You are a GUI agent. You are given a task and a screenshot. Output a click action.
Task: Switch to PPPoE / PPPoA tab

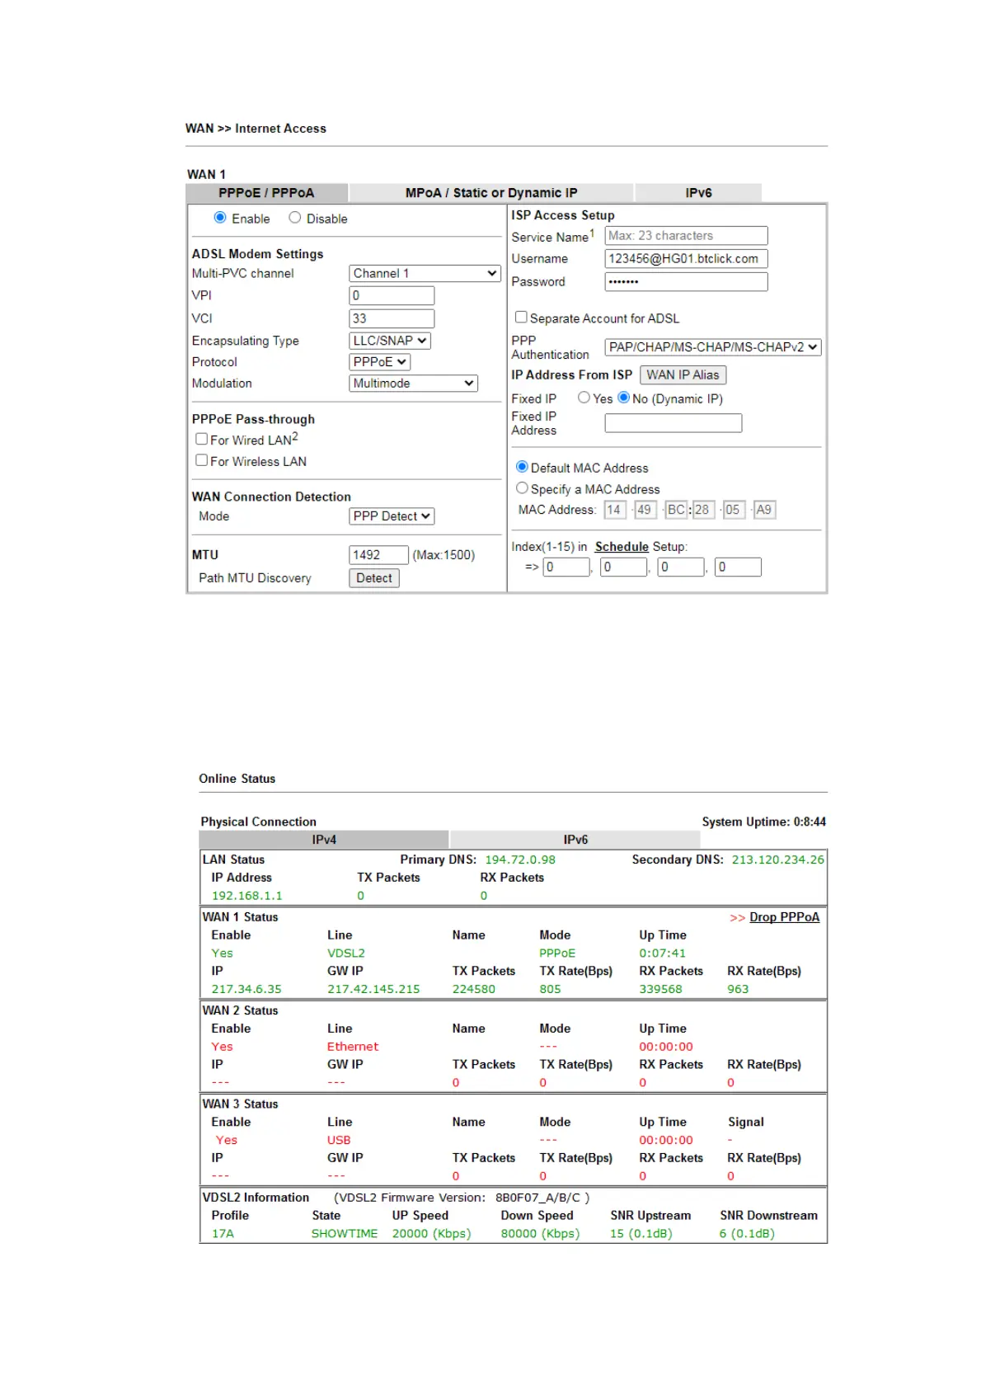tap(266, 193)
